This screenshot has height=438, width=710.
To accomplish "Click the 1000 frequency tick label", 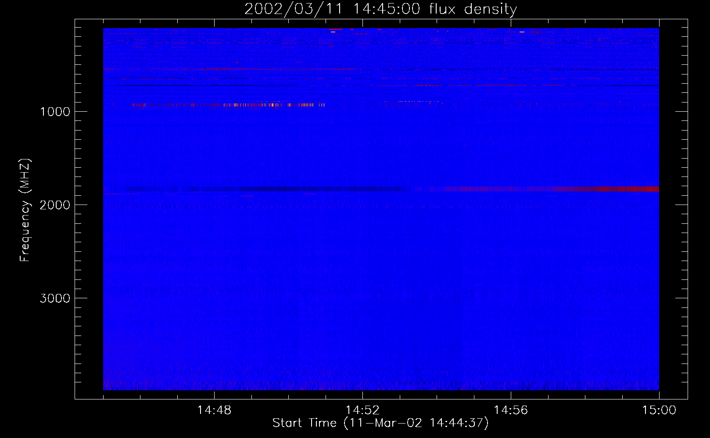I will pos(55,112).
